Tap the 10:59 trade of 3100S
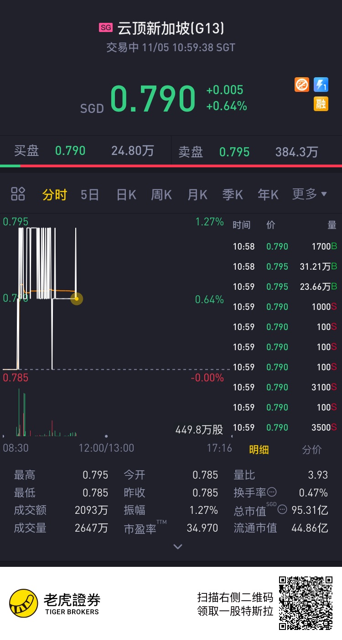The image size is (342, 640). (285, 387)
